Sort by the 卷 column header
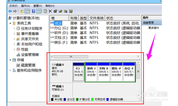178x106 pixels. click(x=59, y=18)
